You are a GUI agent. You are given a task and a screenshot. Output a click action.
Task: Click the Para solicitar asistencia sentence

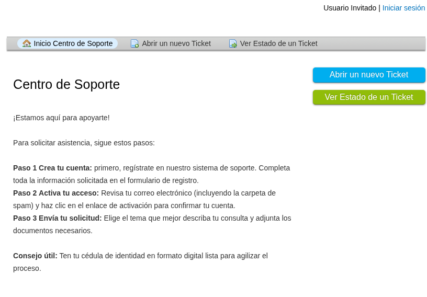tap(84, 143)
